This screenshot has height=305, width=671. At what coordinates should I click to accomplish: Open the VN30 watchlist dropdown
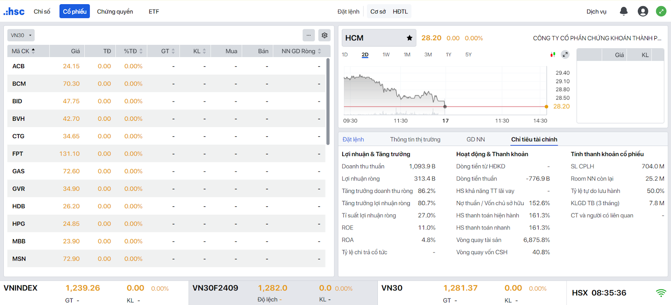click(x=21, y=35)
